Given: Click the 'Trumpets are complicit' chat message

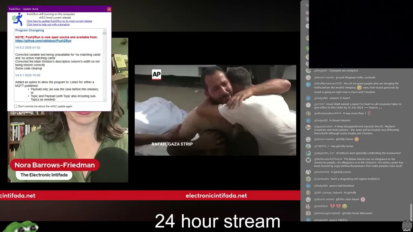Looking at the screenshot, I should pyautogui.click(x=344, y=71).
